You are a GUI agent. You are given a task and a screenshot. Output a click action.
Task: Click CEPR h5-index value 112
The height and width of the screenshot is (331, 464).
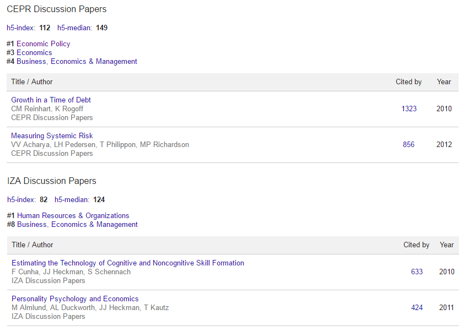[45, 28]
